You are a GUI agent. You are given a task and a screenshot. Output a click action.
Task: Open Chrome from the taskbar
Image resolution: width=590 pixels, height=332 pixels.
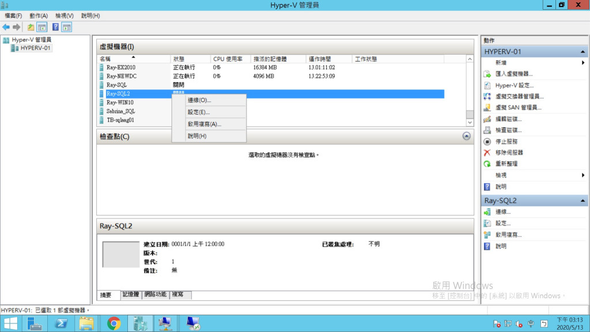point(114,324)
